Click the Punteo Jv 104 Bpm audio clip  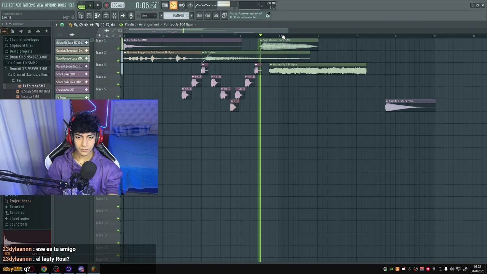[318, 69]
